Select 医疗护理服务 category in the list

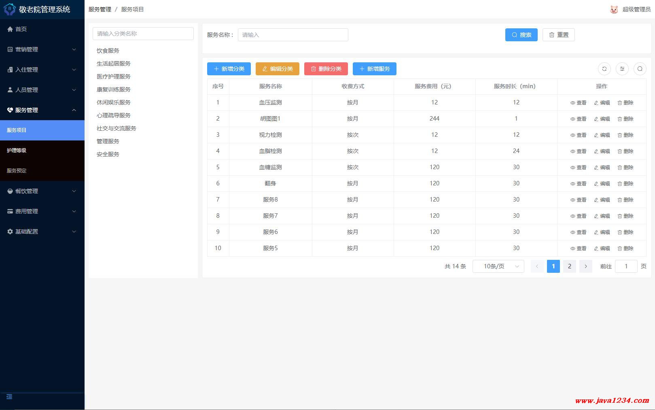click(x=114, y=76)
